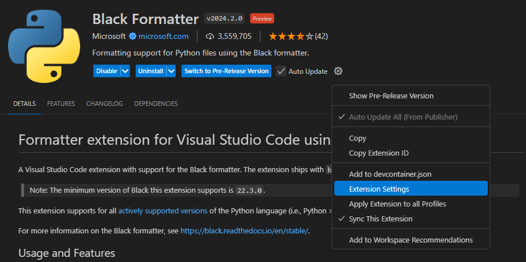Click the 'Formatting support for Python files' description
Screen dimensions: 526x262
(x=200, y=53)
